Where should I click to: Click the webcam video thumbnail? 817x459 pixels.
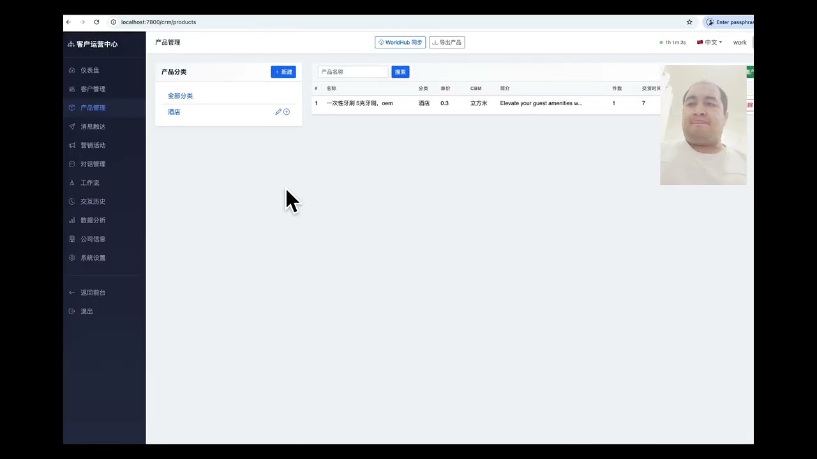pos(703,125)
